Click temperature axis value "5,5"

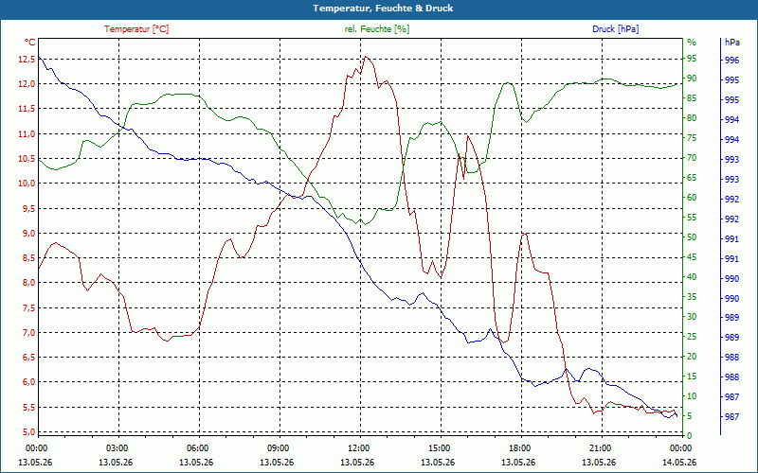coord(29,408)
